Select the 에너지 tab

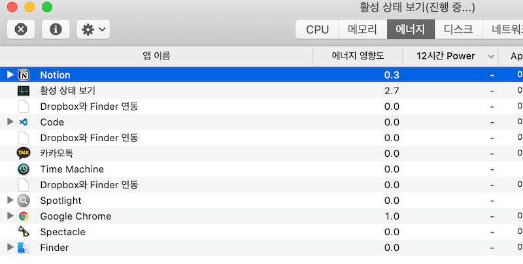(411, 29)
